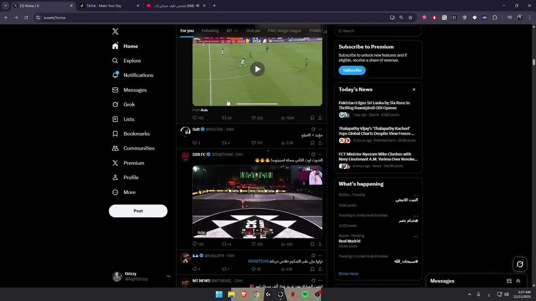This screenshot has width=536, height=301.
Task: Bookmark the Sult post
Action: pyautogui.click(x=312, y=143)
